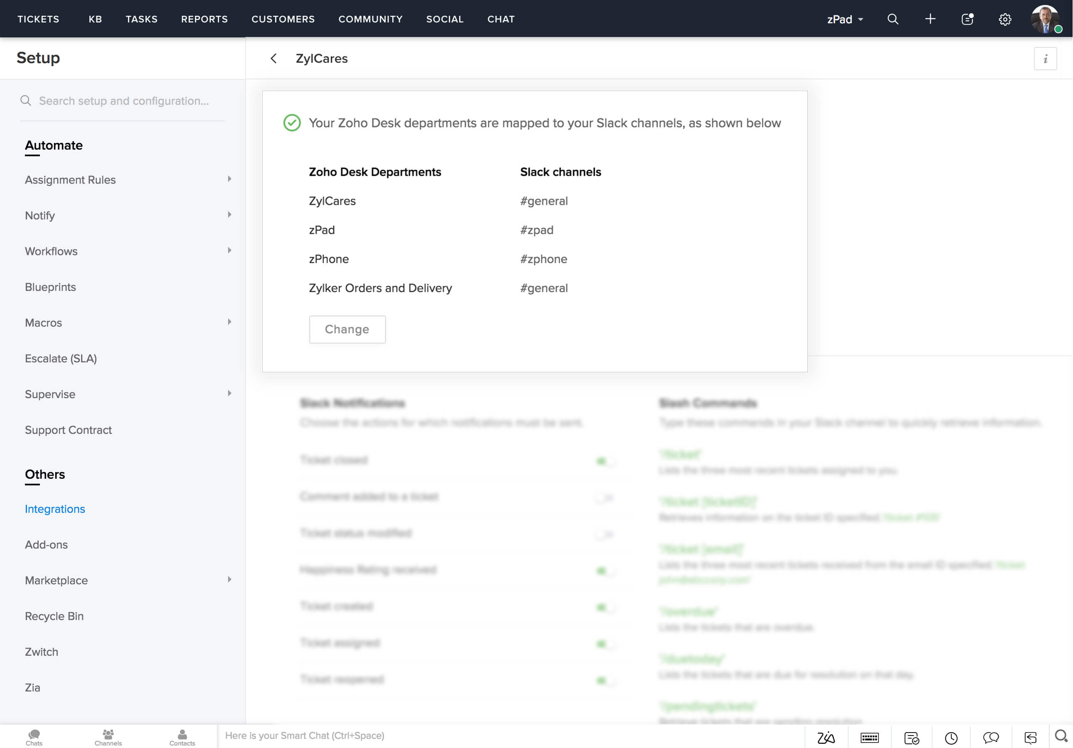Click the search magnifier in Setup sidebar
Image resolution: width=1073 pixels, height=748 pixels.
[x=26, y=101]
